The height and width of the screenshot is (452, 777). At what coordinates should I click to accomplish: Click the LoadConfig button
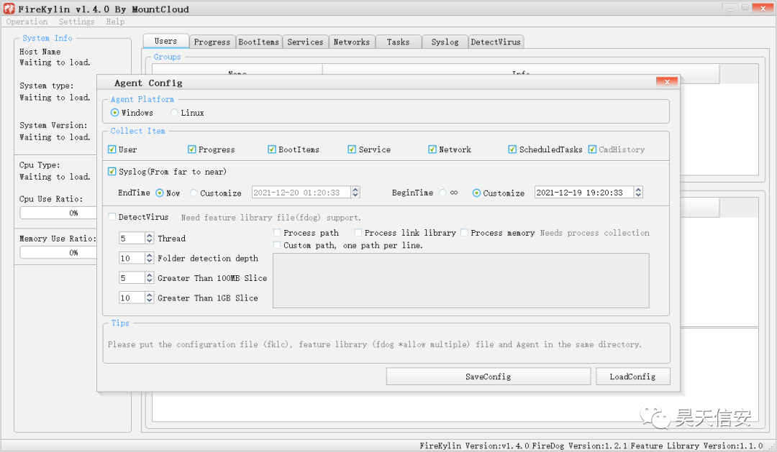tap(633, 377)
